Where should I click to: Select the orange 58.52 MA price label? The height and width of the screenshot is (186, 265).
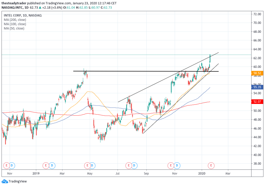point(257,73)
